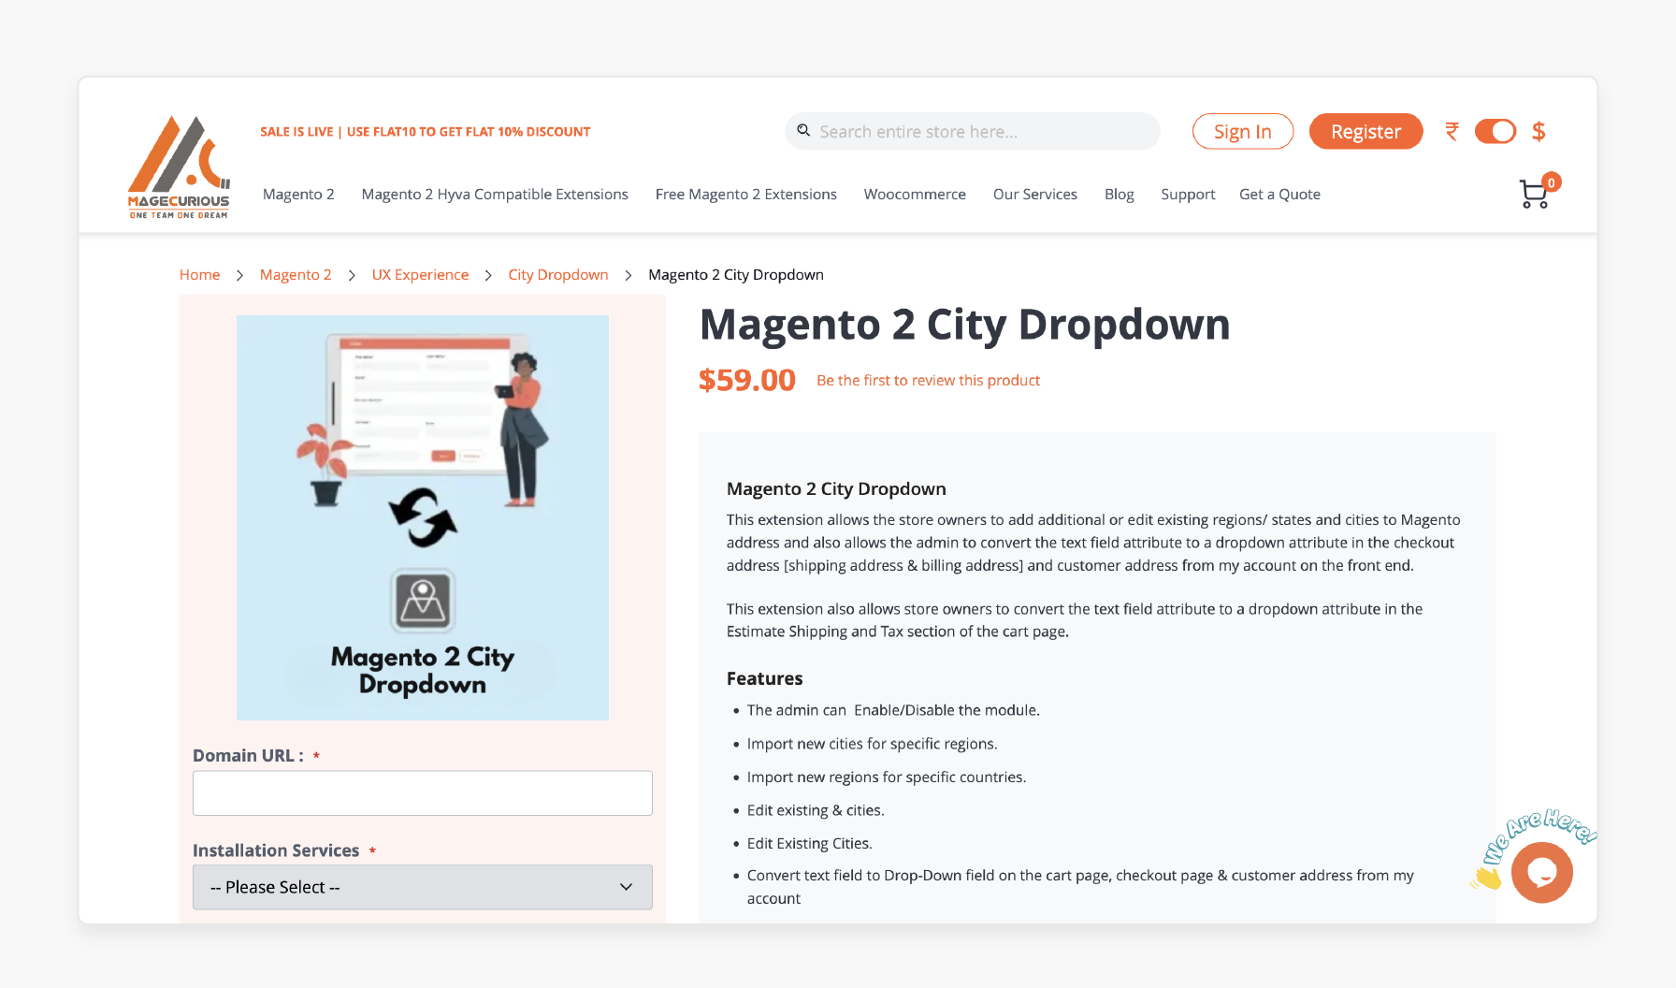The height and width of the screenshot is (988, 1676).
Task: Click the waving hand emoji near chat widget
Action: click(1485, 876)
